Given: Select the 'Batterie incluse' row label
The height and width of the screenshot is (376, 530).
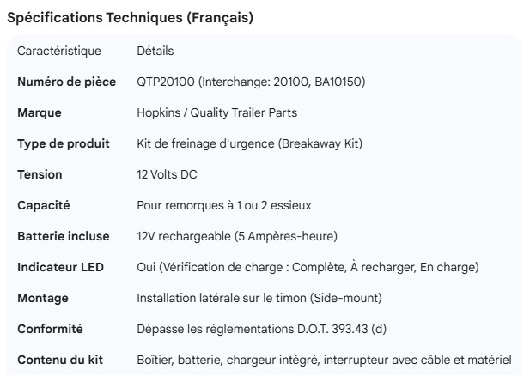Looking at the screenshot, I should pos(64,236).
